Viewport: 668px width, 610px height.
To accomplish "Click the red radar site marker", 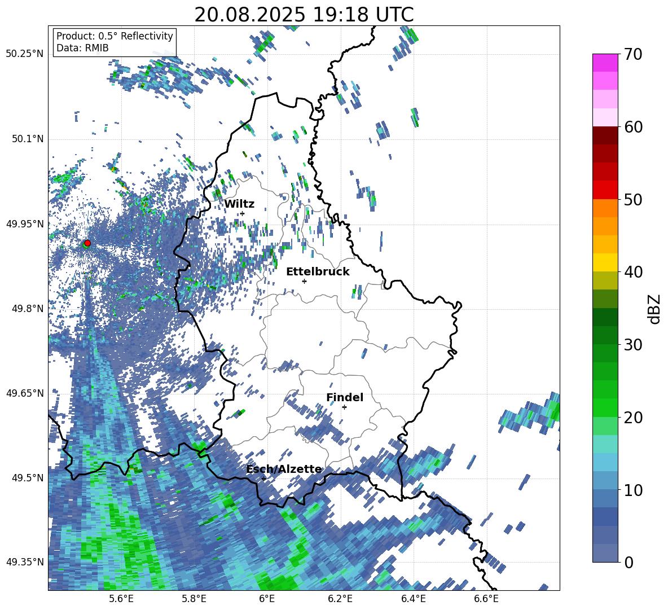I will 87,243.
